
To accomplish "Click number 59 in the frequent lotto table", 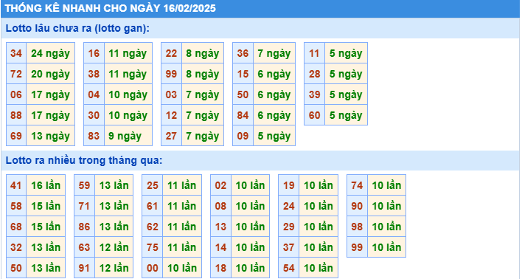I will click(x=84, y=185).
